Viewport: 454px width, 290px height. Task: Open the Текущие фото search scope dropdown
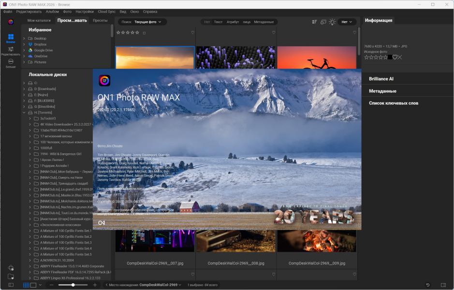coord(147,22)
